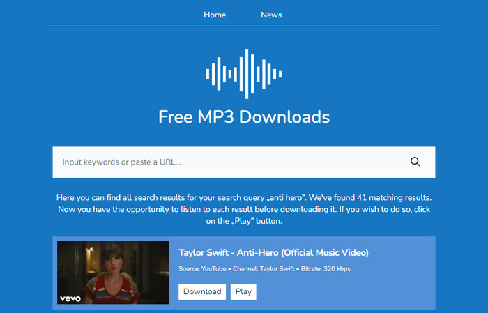Click the Free MP3 Downloads heading
The width and height of the screenshot is (488, 313).
(x=244, y=117)
